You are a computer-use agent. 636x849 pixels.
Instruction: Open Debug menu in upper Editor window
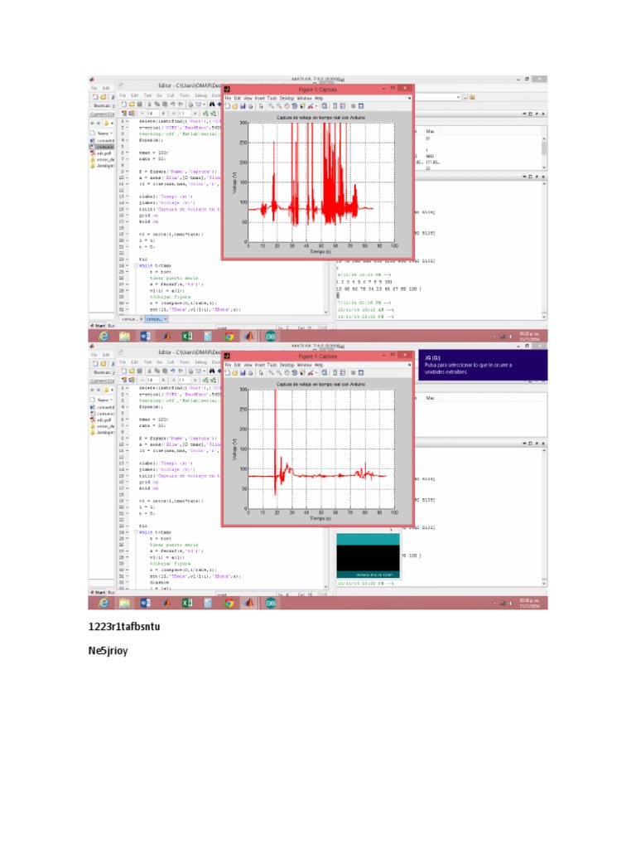click(x=200, y=95)
